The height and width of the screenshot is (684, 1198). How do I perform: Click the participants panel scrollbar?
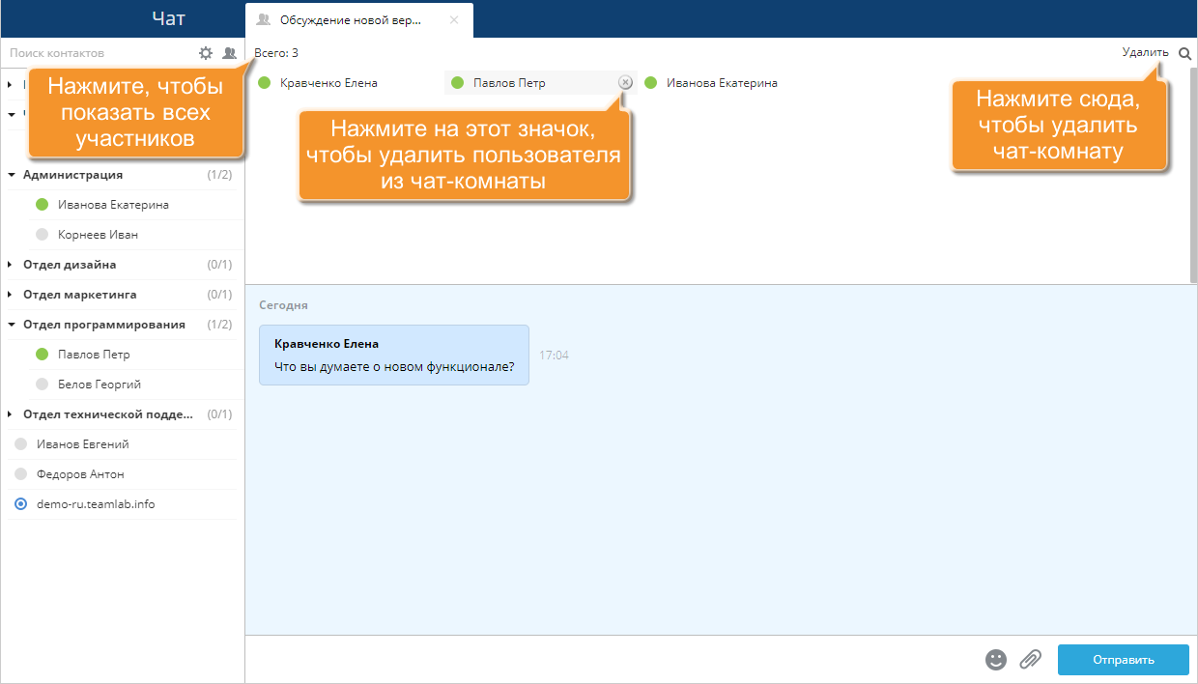click(x=1193, y=174)
